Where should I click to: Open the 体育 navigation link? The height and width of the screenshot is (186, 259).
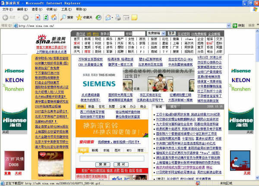point(87,43)
